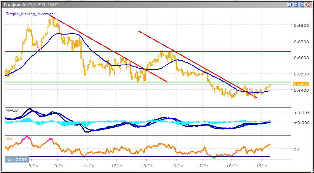Click the vertical tile icon in title bar
This screenshot has width=314, height=173.
290,4
